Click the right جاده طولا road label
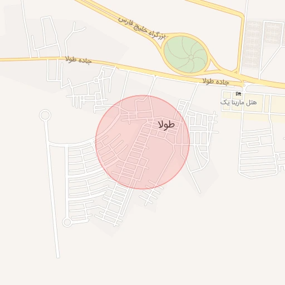The height and width of the screenshot is (285, 285). pos(215,81)
